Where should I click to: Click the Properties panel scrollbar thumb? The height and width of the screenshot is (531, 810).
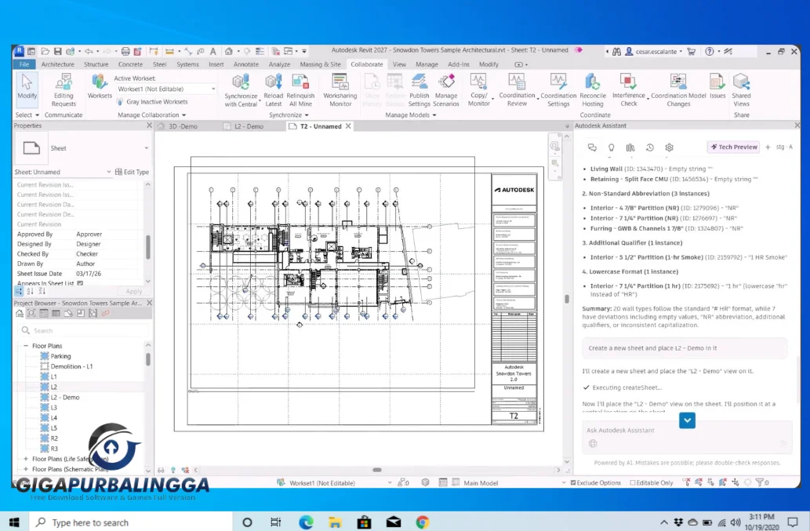(148, 247)
